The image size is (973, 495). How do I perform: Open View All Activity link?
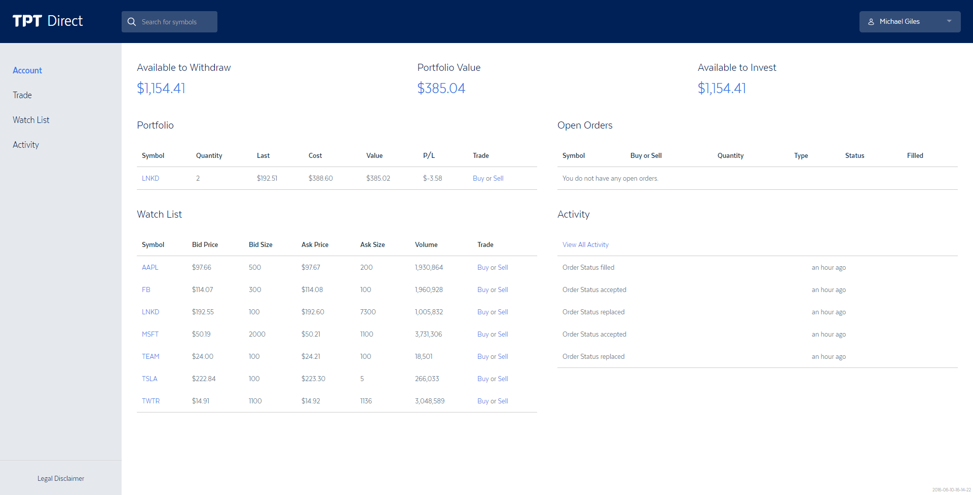[x=585, y=244]
